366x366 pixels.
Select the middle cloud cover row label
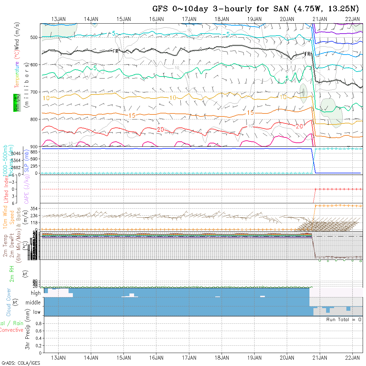coord(33,302)
